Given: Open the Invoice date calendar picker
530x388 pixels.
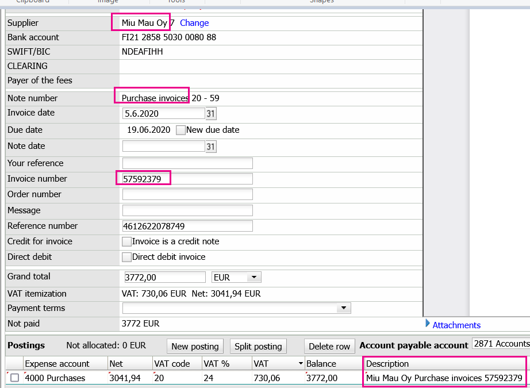Looking at the screenshot, I should coord(210,114).
